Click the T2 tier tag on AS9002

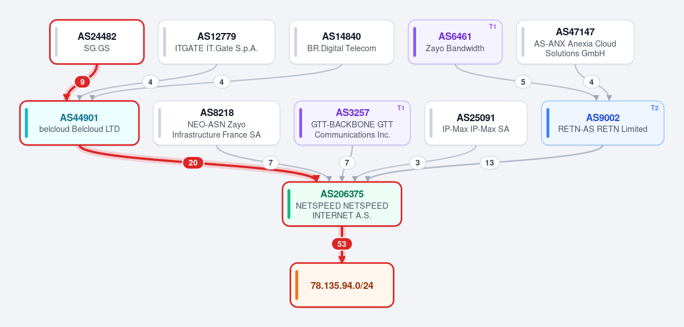coord(654,108)
